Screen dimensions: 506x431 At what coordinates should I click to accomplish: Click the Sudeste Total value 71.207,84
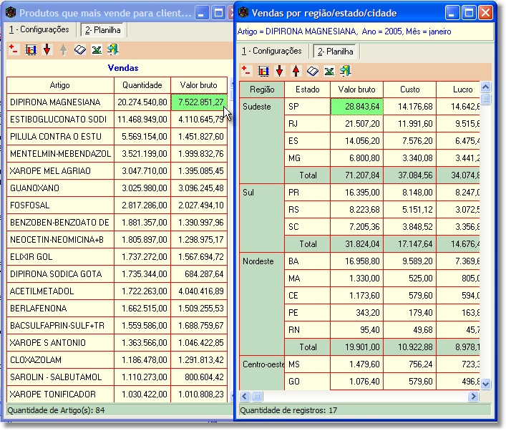357,175
